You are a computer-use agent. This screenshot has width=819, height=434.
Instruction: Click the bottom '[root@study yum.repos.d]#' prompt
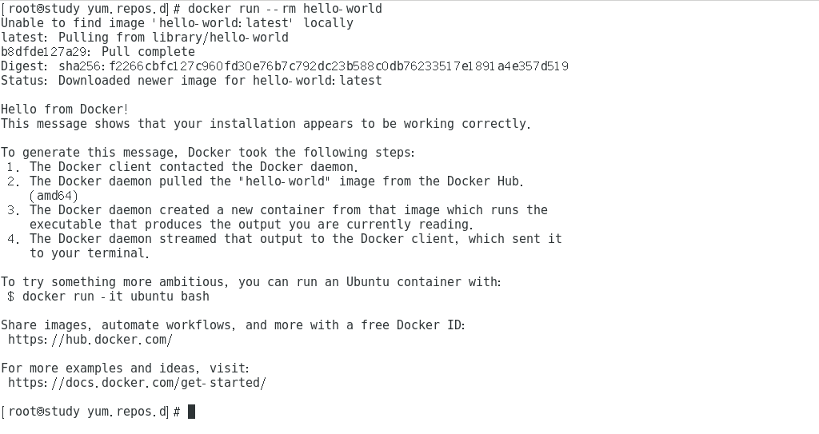point(91,412)
